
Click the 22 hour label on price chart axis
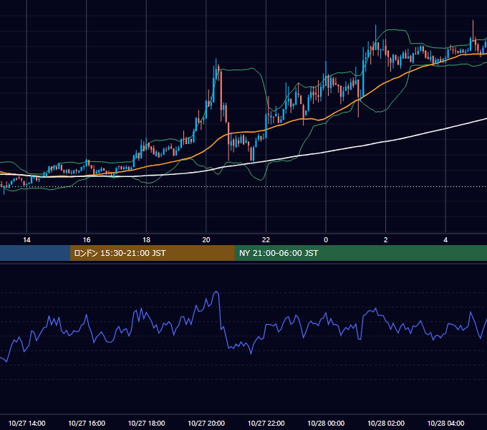click(266, 240)
